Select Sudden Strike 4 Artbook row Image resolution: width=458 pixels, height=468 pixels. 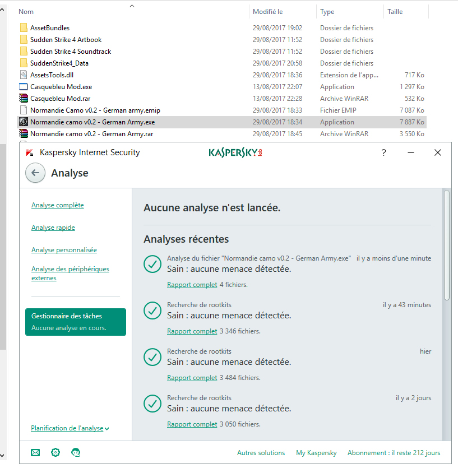(221, 39)
